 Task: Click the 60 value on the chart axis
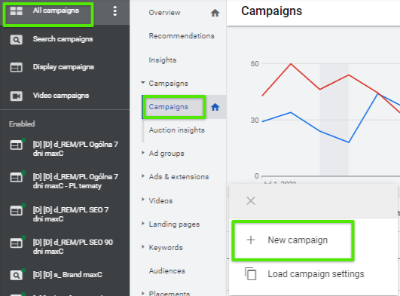point(255,63)
